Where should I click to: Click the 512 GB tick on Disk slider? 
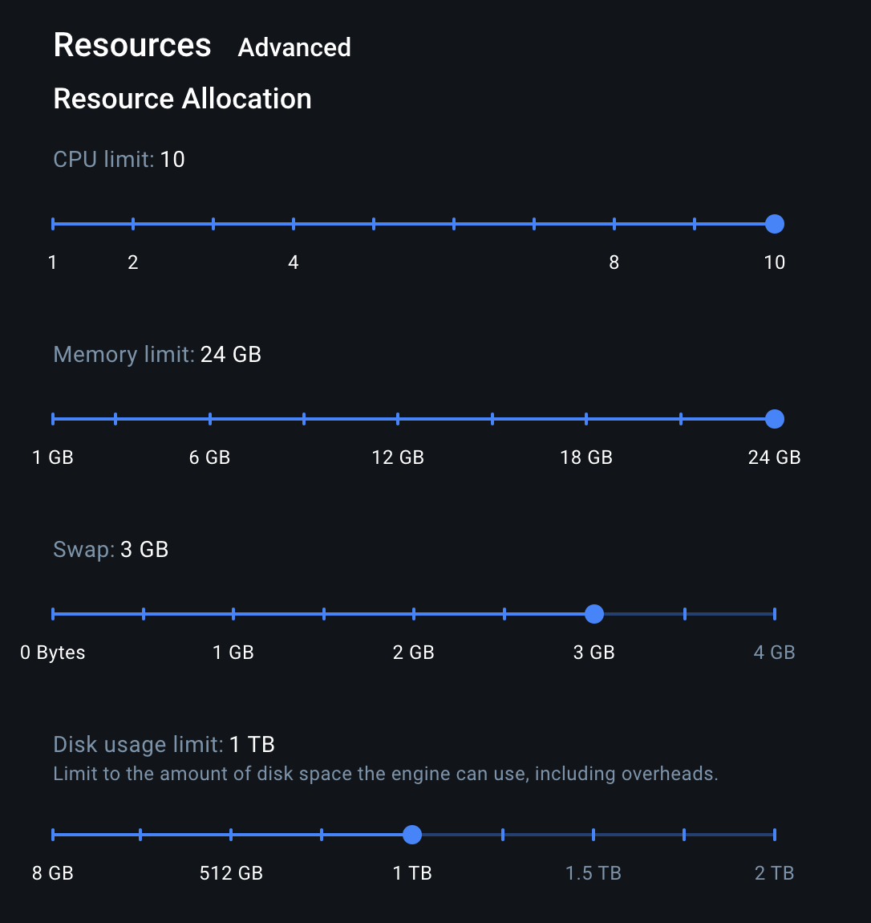[x=231, y=835]
